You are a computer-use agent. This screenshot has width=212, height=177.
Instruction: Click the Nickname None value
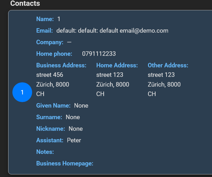pos(76,129)
